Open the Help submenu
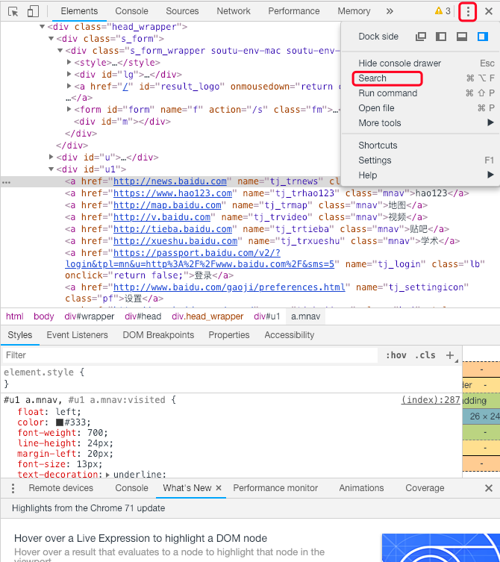The image size is (500, 562). point(421,175)
